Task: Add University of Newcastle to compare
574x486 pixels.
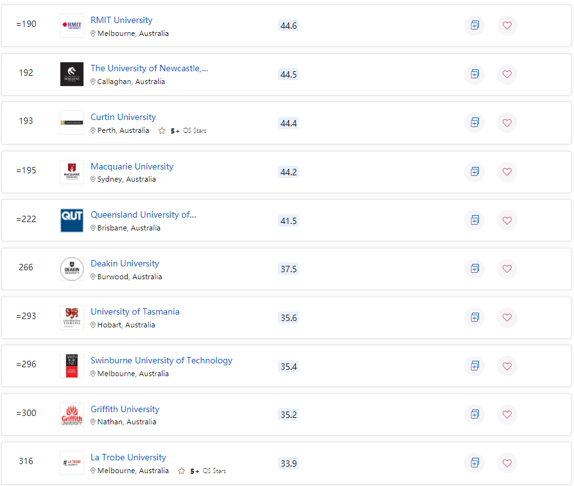Action: click(x=474, y=74)
